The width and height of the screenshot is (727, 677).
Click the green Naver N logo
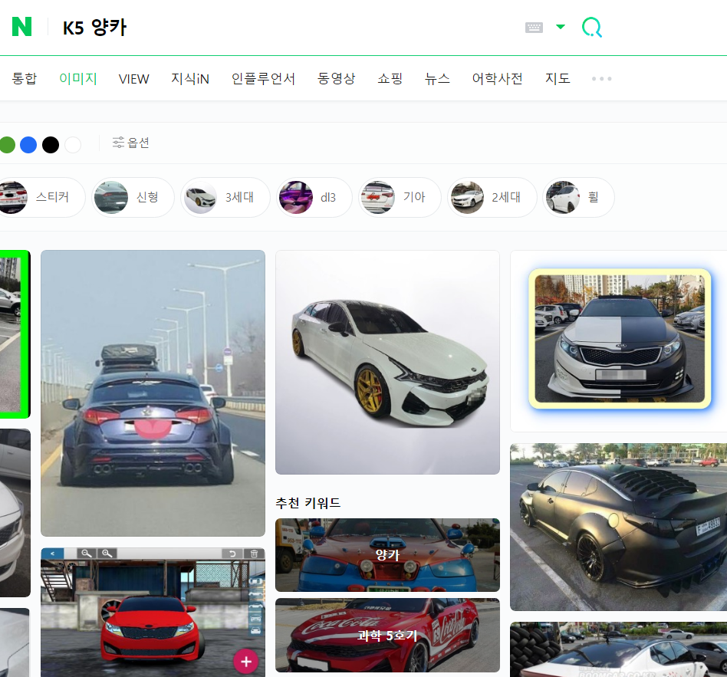point(21,26)
